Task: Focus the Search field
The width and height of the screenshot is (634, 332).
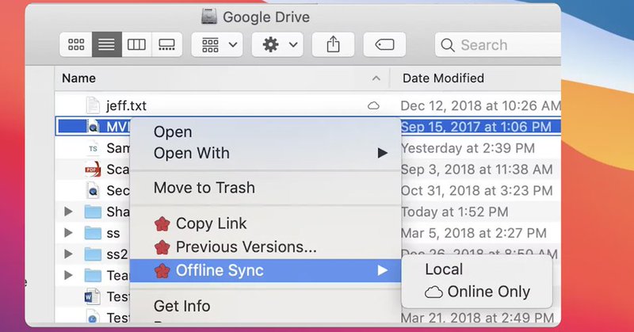Action: (498, 44)
